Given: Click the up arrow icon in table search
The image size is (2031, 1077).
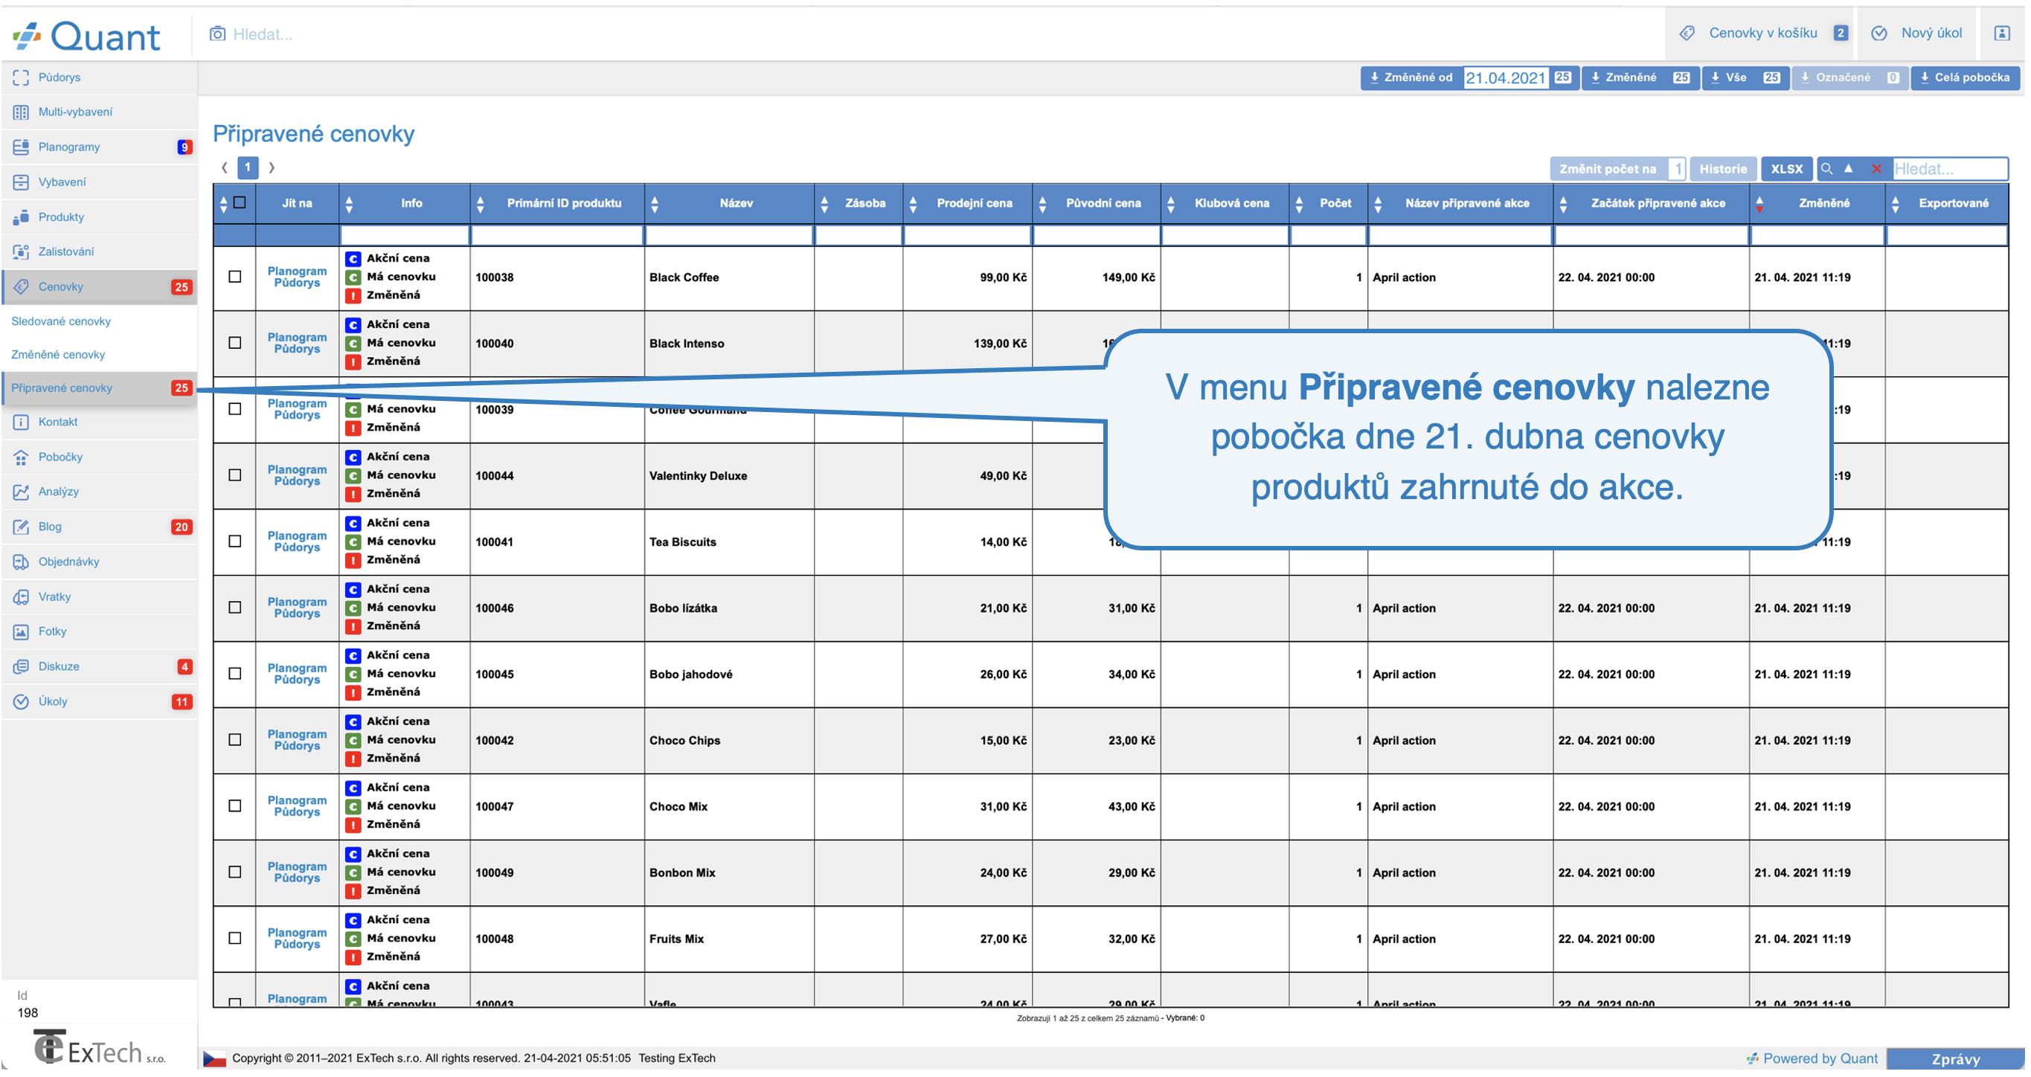Looking at the screenshot, I should click(1848, 169).
